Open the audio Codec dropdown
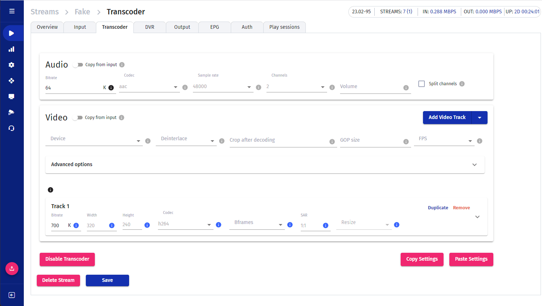 click(x=149, y=87)
